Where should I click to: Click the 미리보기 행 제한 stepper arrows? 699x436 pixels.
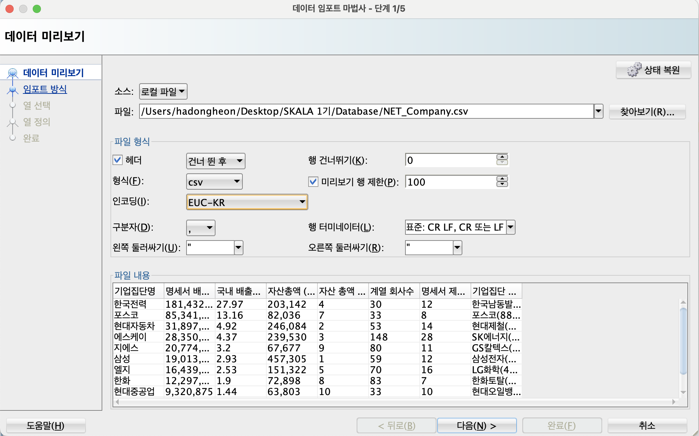coord(502,181)
